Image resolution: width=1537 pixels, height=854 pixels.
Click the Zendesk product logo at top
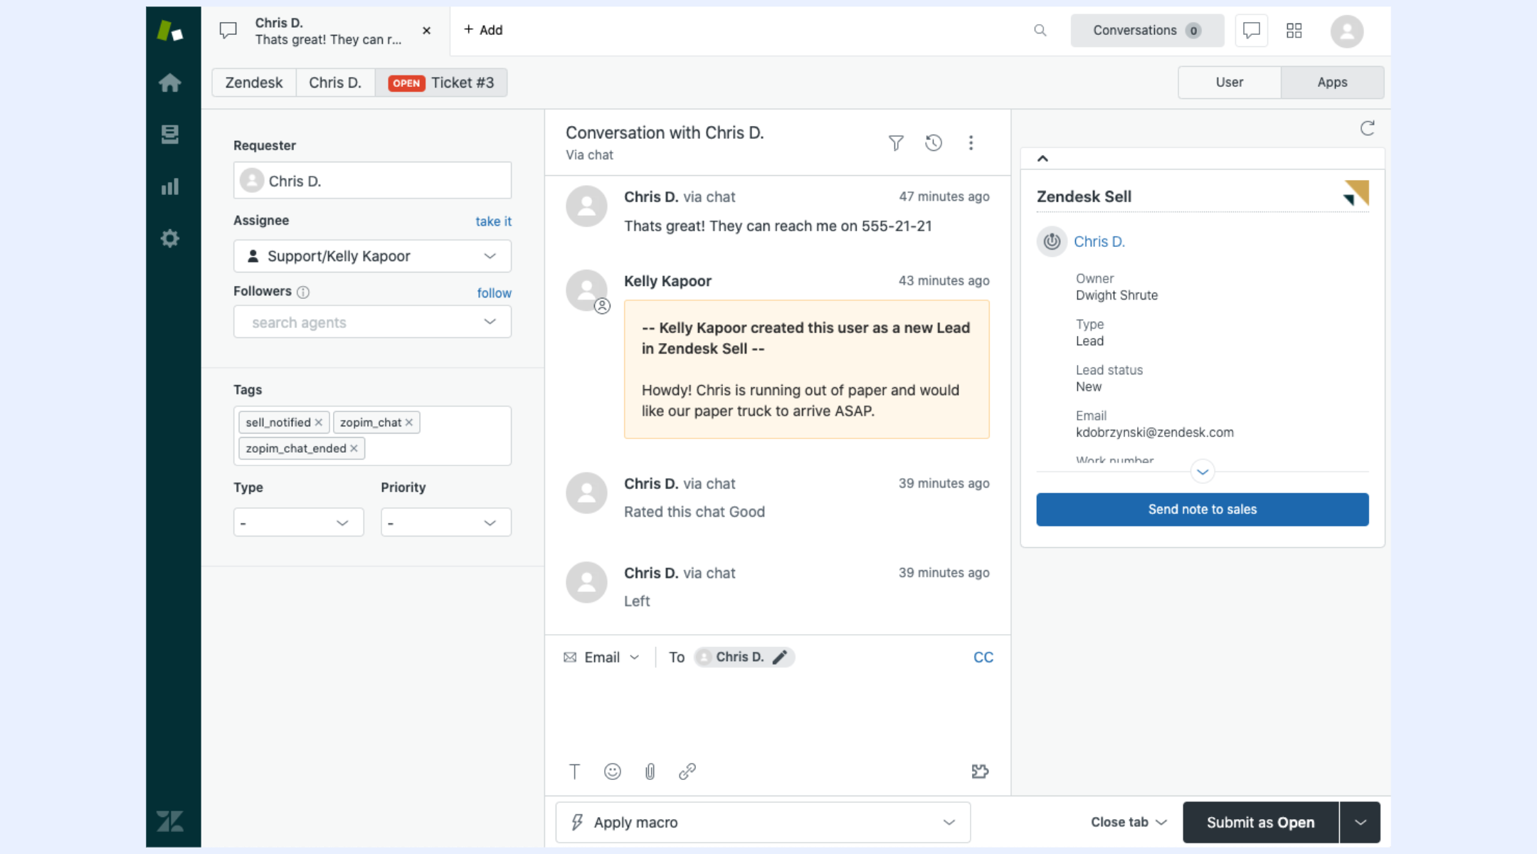coord(170,31)
